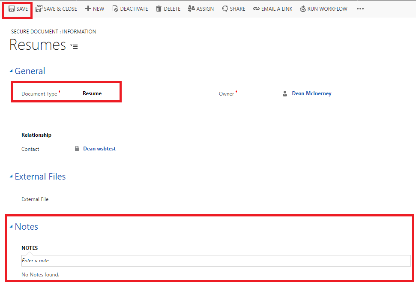416x297 pixels.
Task: Click the Save floppy disk icon
Action: tap(12, 9)
